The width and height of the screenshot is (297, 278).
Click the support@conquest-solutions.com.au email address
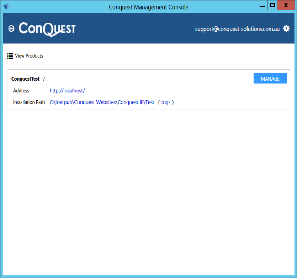click(238, 29)
